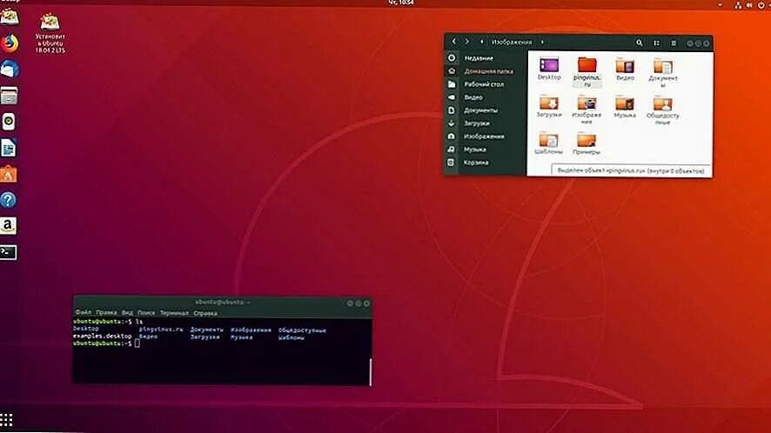This screenshot has height=433, width=771.
Task: Open the terminal Вид menu
Action: (x=127, y=313)
